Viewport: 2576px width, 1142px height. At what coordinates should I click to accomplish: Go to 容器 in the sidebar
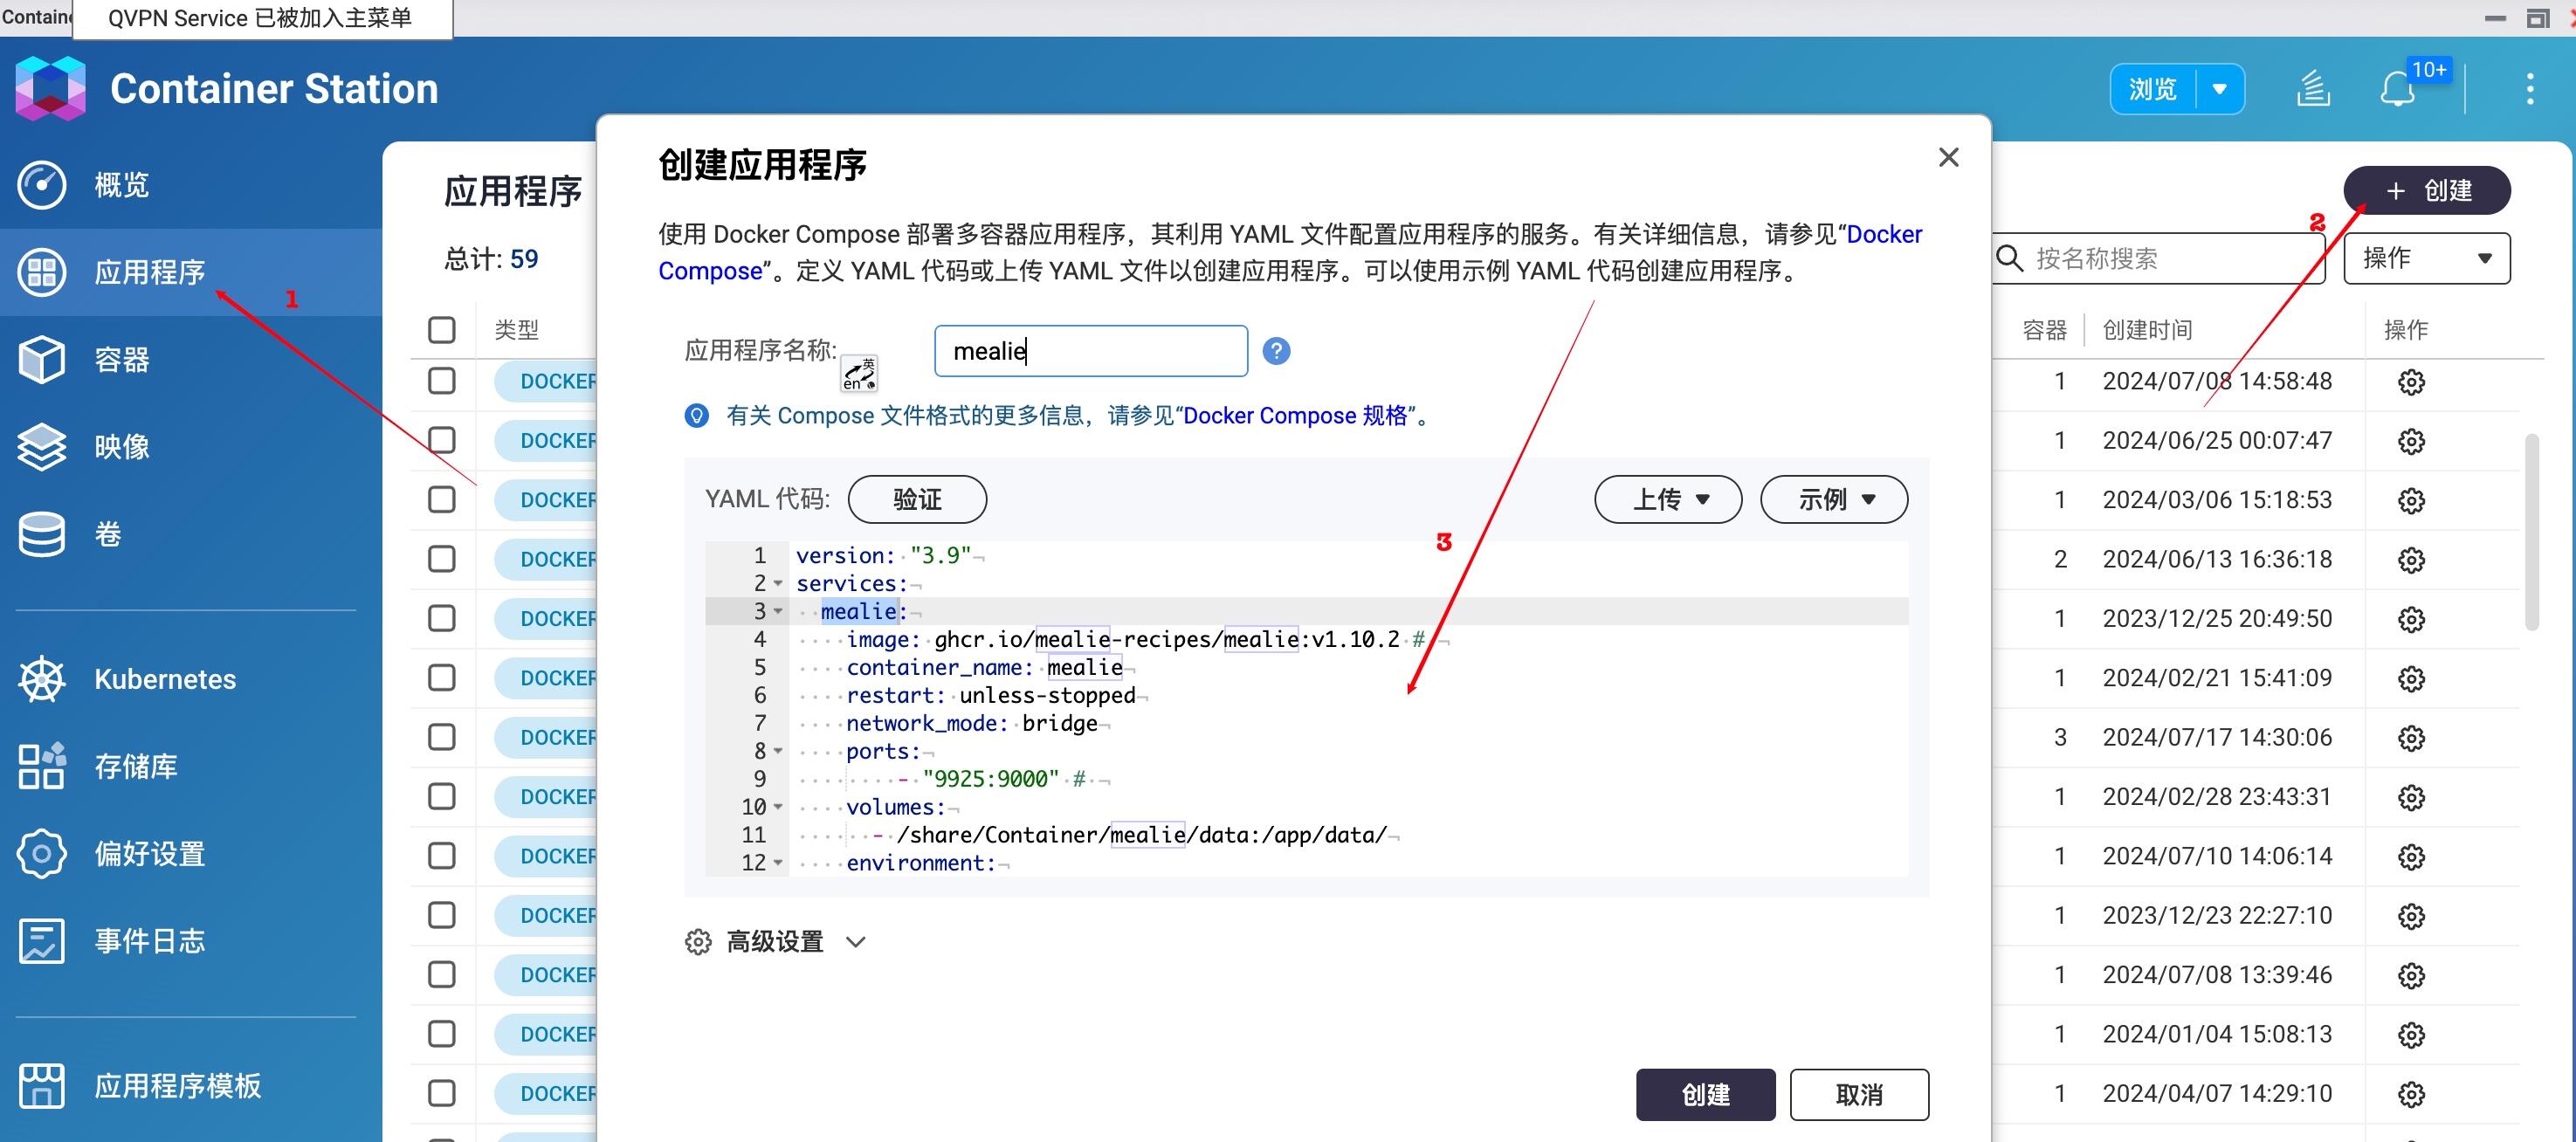[122, 359]
